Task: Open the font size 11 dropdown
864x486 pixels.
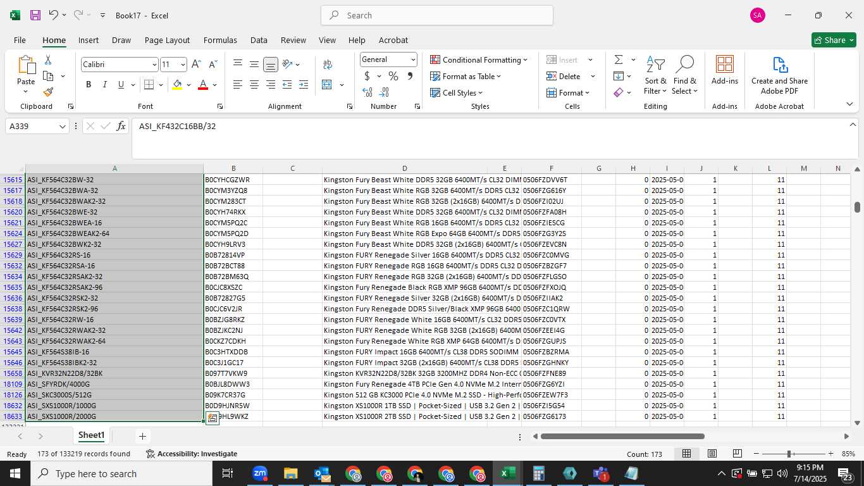Action: (x=183, y=65)
